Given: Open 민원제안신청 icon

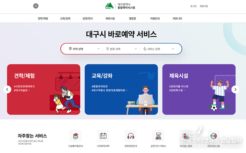Looking at the screenshot, I should [213, 136].
